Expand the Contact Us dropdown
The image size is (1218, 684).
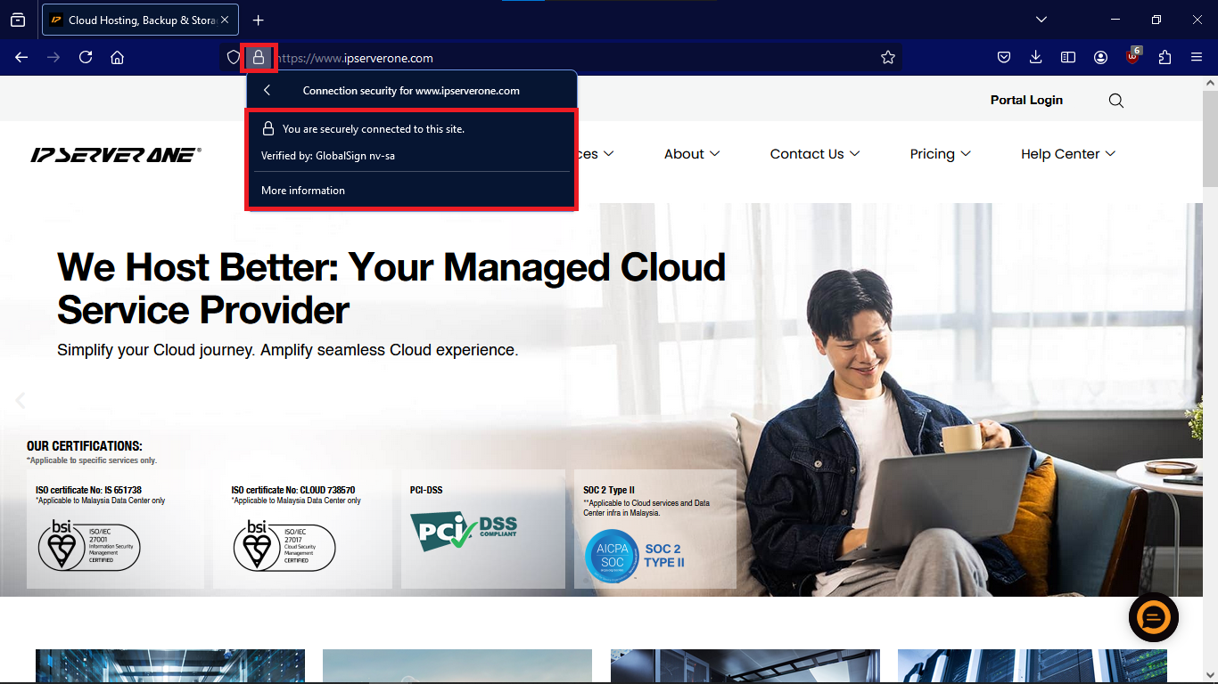click(x=814, y=154)
